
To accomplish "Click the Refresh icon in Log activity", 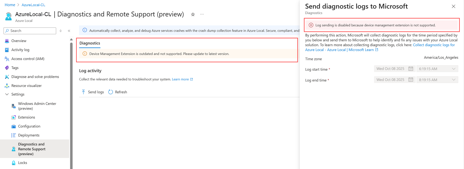I will pos(111,92).
